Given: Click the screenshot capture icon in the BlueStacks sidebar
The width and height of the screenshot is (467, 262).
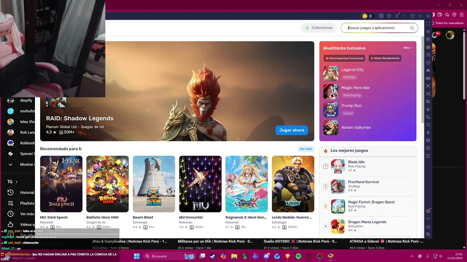Looking at the screenshot, I should 428,86.
